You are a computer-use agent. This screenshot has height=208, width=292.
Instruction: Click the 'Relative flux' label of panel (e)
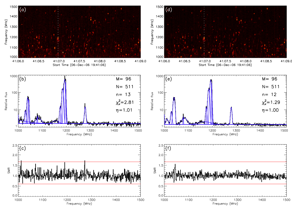tap(152, 101)
